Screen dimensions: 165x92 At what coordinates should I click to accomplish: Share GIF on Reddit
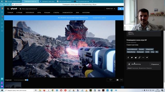click(x=136, y=57)
